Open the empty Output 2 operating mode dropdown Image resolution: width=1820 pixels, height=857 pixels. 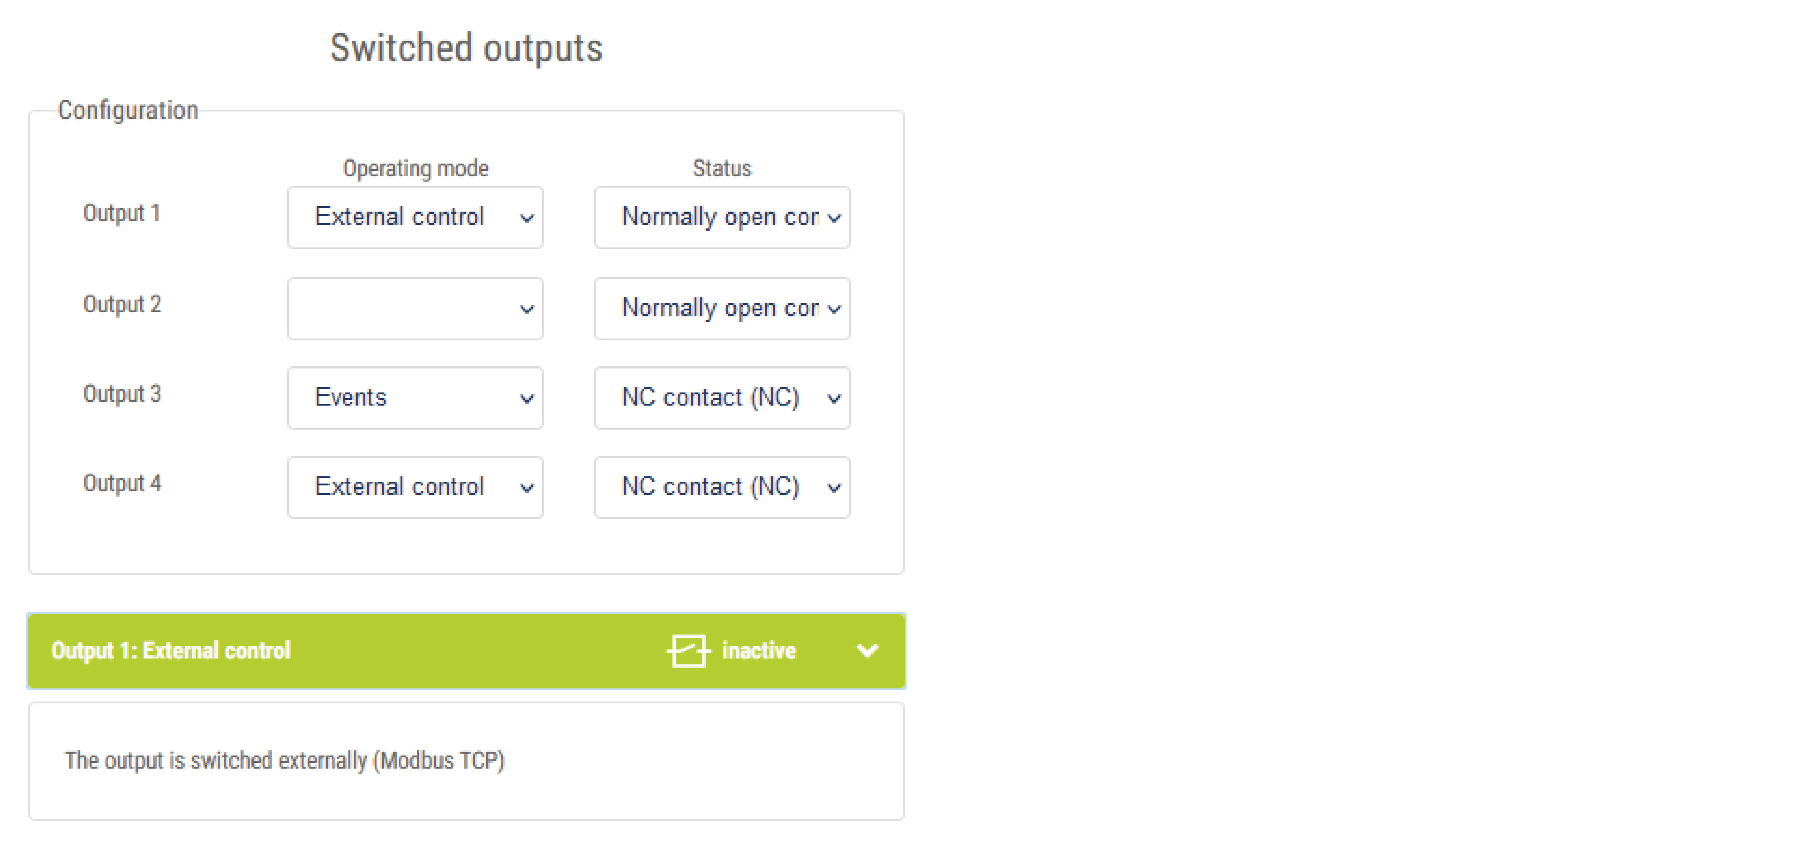tap(415, 309)
